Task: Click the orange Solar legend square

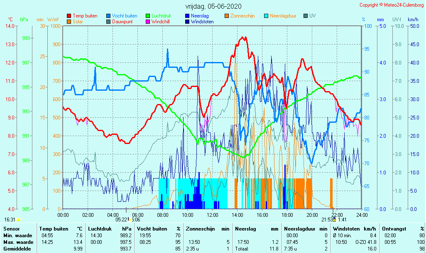Action: 69,22
